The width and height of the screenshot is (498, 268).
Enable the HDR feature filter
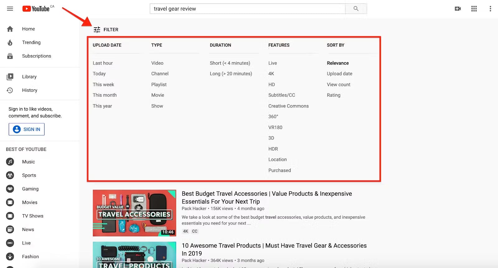[273, 149]
